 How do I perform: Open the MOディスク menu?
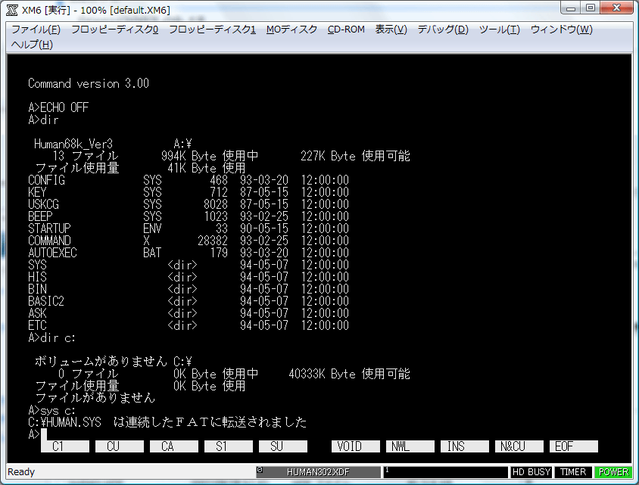[291, 30]
